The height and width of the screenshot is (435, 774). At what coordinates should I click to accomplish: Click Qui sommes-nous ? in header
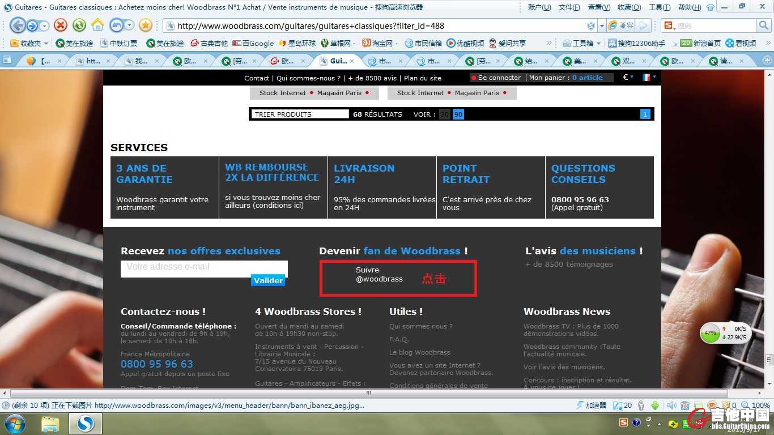tap(309, 78)
